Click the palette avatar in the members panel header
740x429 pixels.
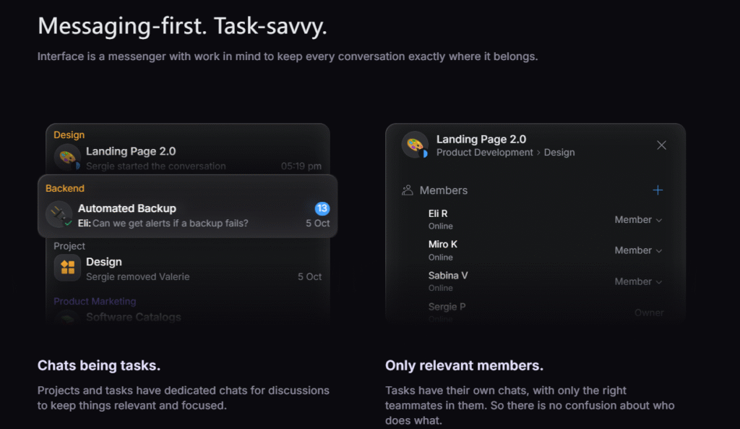(x=415, y=145)
